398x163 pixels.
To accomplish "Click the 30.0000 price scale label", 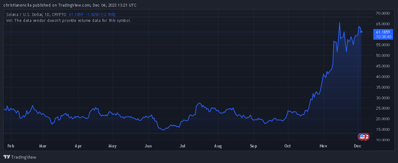I will coord(383,98).
